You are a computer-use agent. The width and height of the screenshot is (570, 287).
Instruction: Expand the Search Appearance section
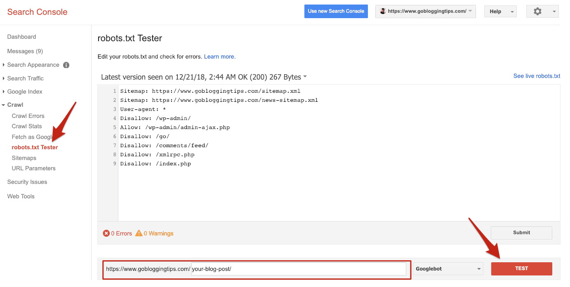4,65
